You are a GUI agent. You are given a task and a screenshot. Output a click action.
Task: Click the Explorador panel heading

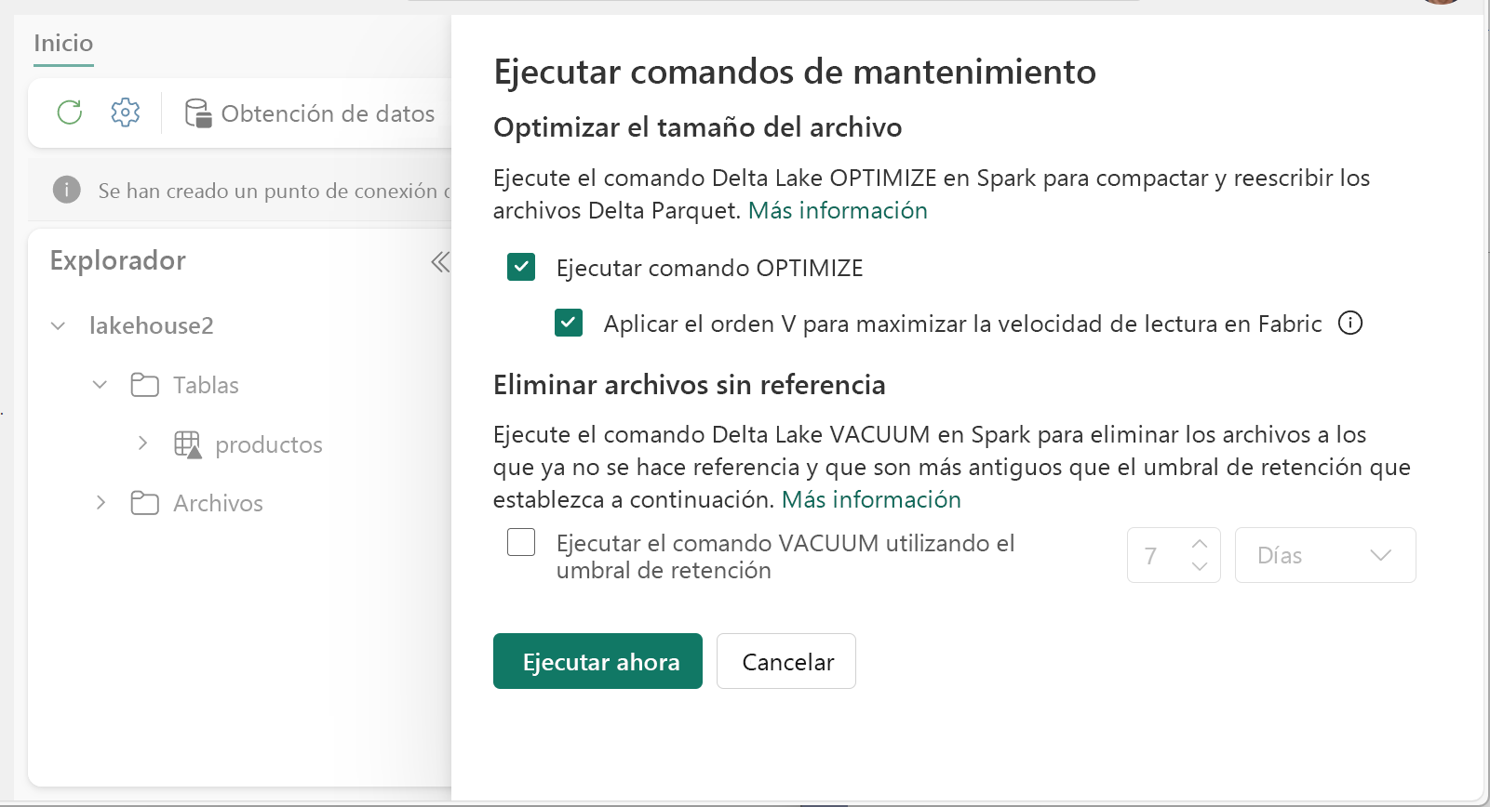pos(118,260)
